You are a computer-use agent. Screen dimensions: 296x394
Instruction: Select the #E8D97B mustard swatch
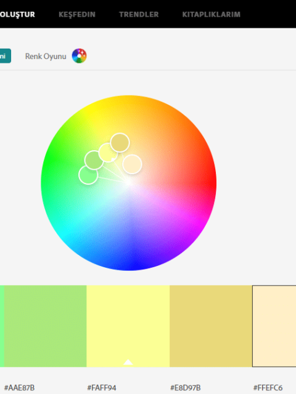[211, 326]
